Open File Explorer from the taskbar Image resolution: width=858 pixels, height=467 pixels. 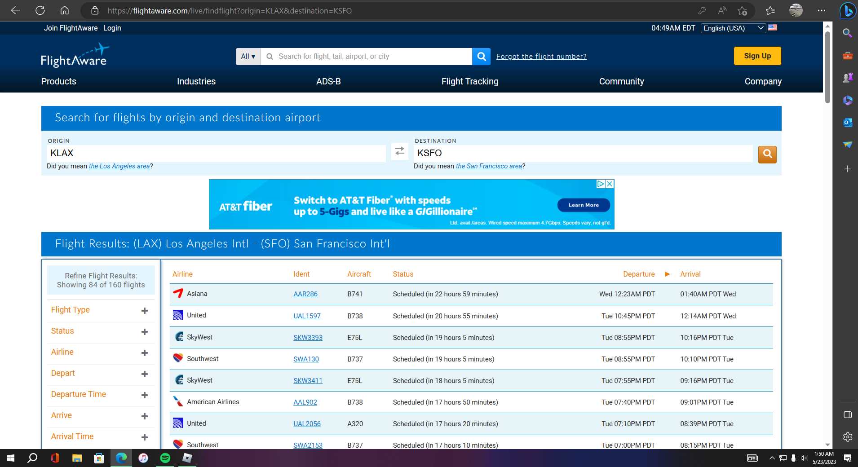tap(77, 458)
